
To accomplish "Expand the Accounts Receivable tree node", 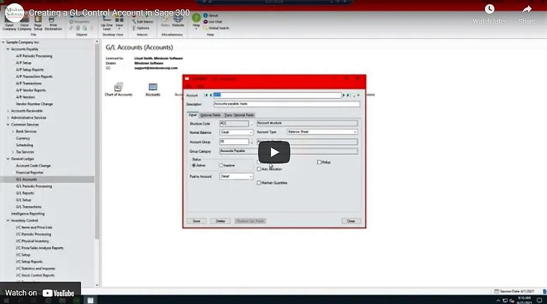I will click(8, 111).
